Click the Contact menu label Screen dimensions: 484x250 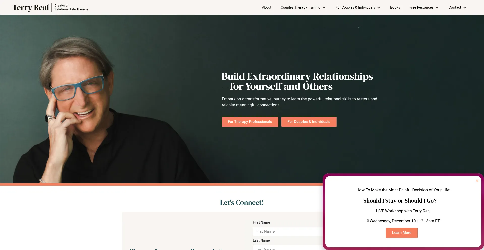click(455, 7)
